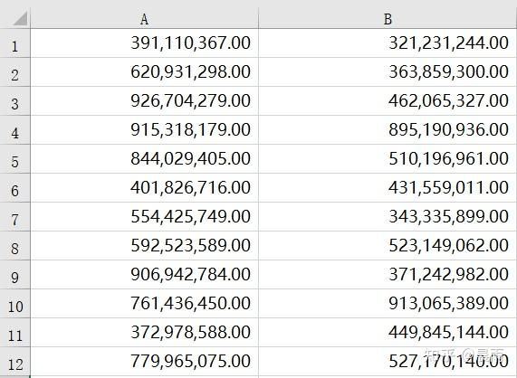Image resolution: width=517 pixels, height=378 pixels.
Task: Click cell with 321,231,244.00
Action: click(388, 43)
